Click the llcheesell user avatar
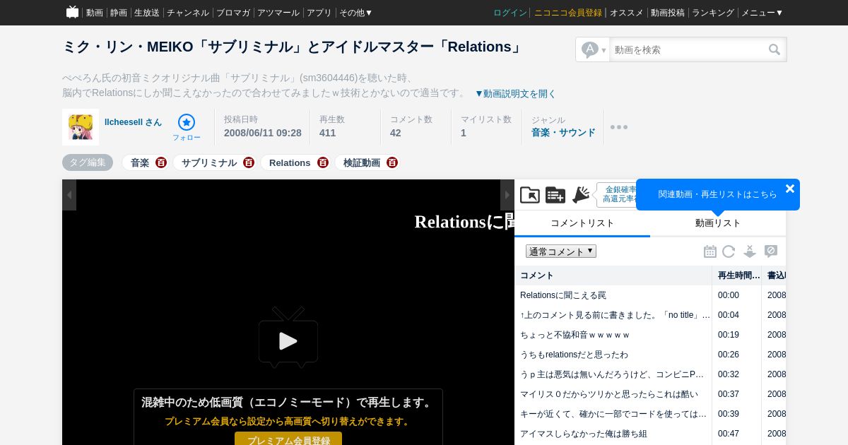Image resolution: width=848 pixels, height=445 pixels. point(81,127)
